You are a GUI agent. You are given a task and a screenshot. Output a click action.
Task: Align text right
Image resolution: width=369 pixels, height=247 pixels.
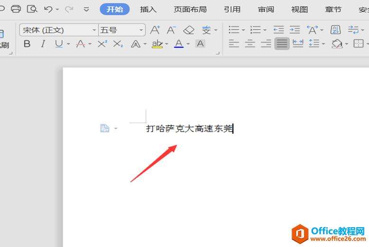coord(266,44)
